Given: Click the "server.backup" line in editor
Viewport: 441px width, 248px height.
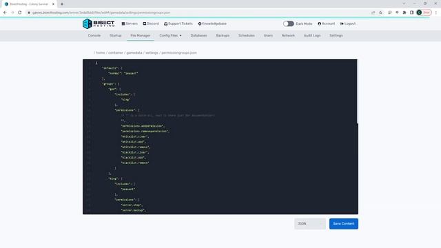Looking at the screenshot, I should [134, 210].
